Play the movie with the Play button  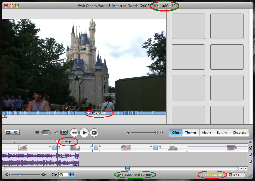pos(84,132)
